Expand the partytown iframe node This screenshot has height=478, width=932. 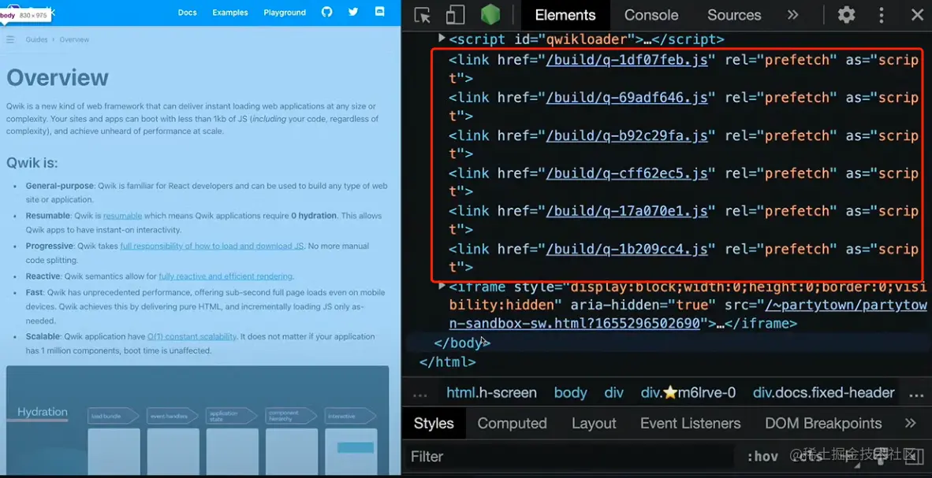pyautogui.click(x=442, y=286)
